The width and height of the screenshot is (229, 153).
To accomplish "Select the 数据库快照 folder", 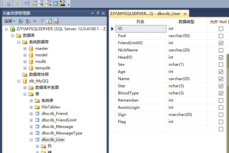I will click(39, 75).
